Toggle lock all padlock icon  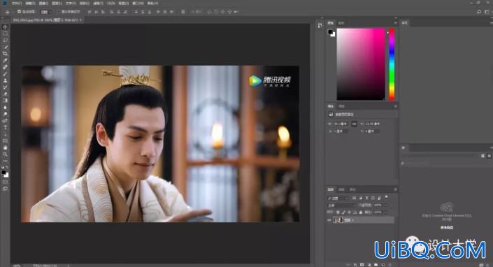click(361, 212)
